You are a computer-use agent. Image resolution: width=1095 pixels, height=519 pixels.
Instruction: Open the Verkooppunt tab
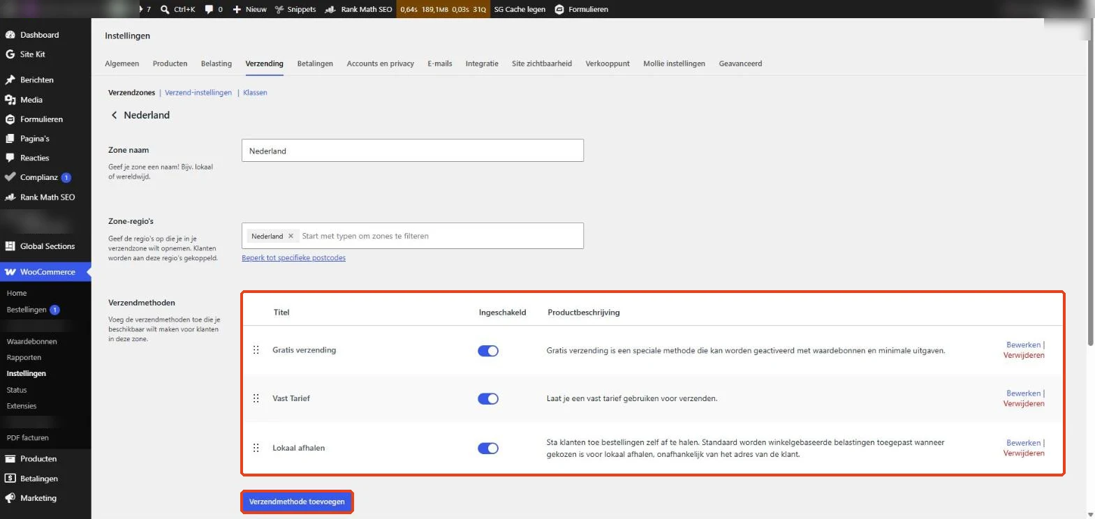[x=608, y=63]
